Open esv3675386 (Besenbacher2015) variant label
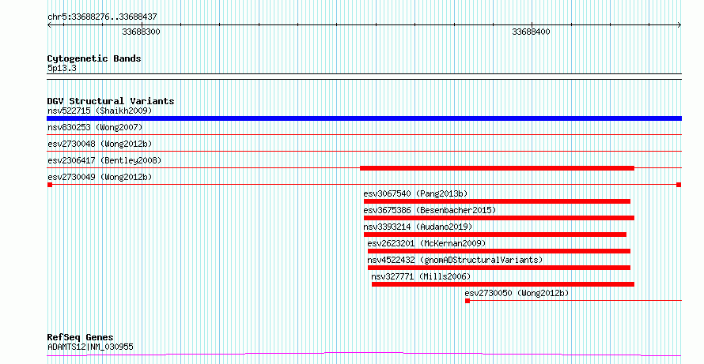Screen dimensions: 704x364 click(430, 210)
